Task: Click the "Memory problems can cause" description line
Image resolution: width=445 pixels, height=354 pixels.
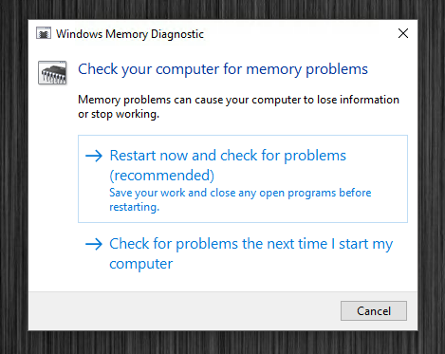Action: 238,100
